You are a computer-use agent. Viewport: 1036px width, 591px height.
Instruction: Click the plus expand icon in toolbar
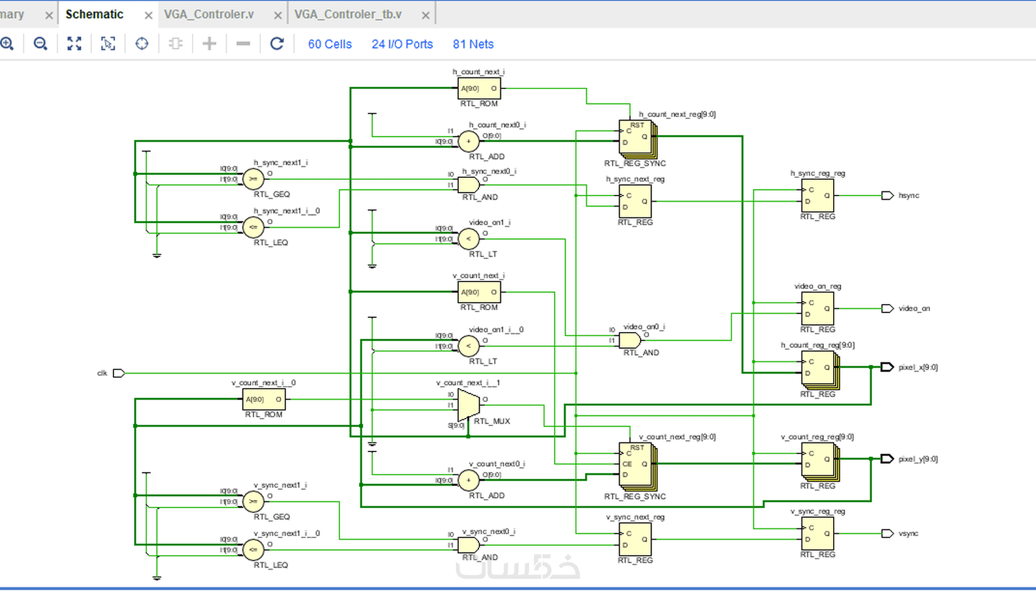coord(209,44)
